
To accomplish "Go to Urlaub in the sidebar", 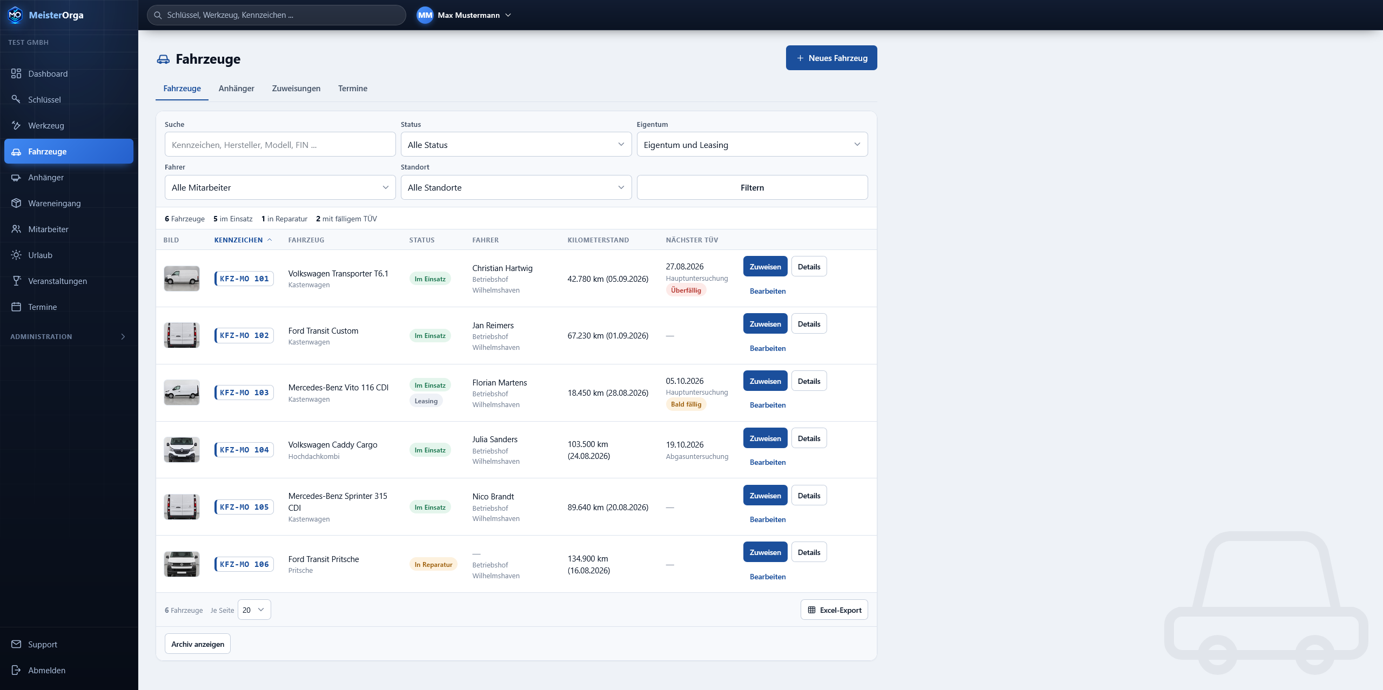I will [x=69, y=255].
